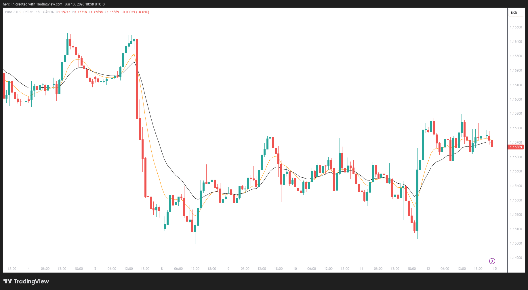This screenshot has height=290, width=528.
Task: Click the open value O1.15714
Action: click(x=63, y=12)
